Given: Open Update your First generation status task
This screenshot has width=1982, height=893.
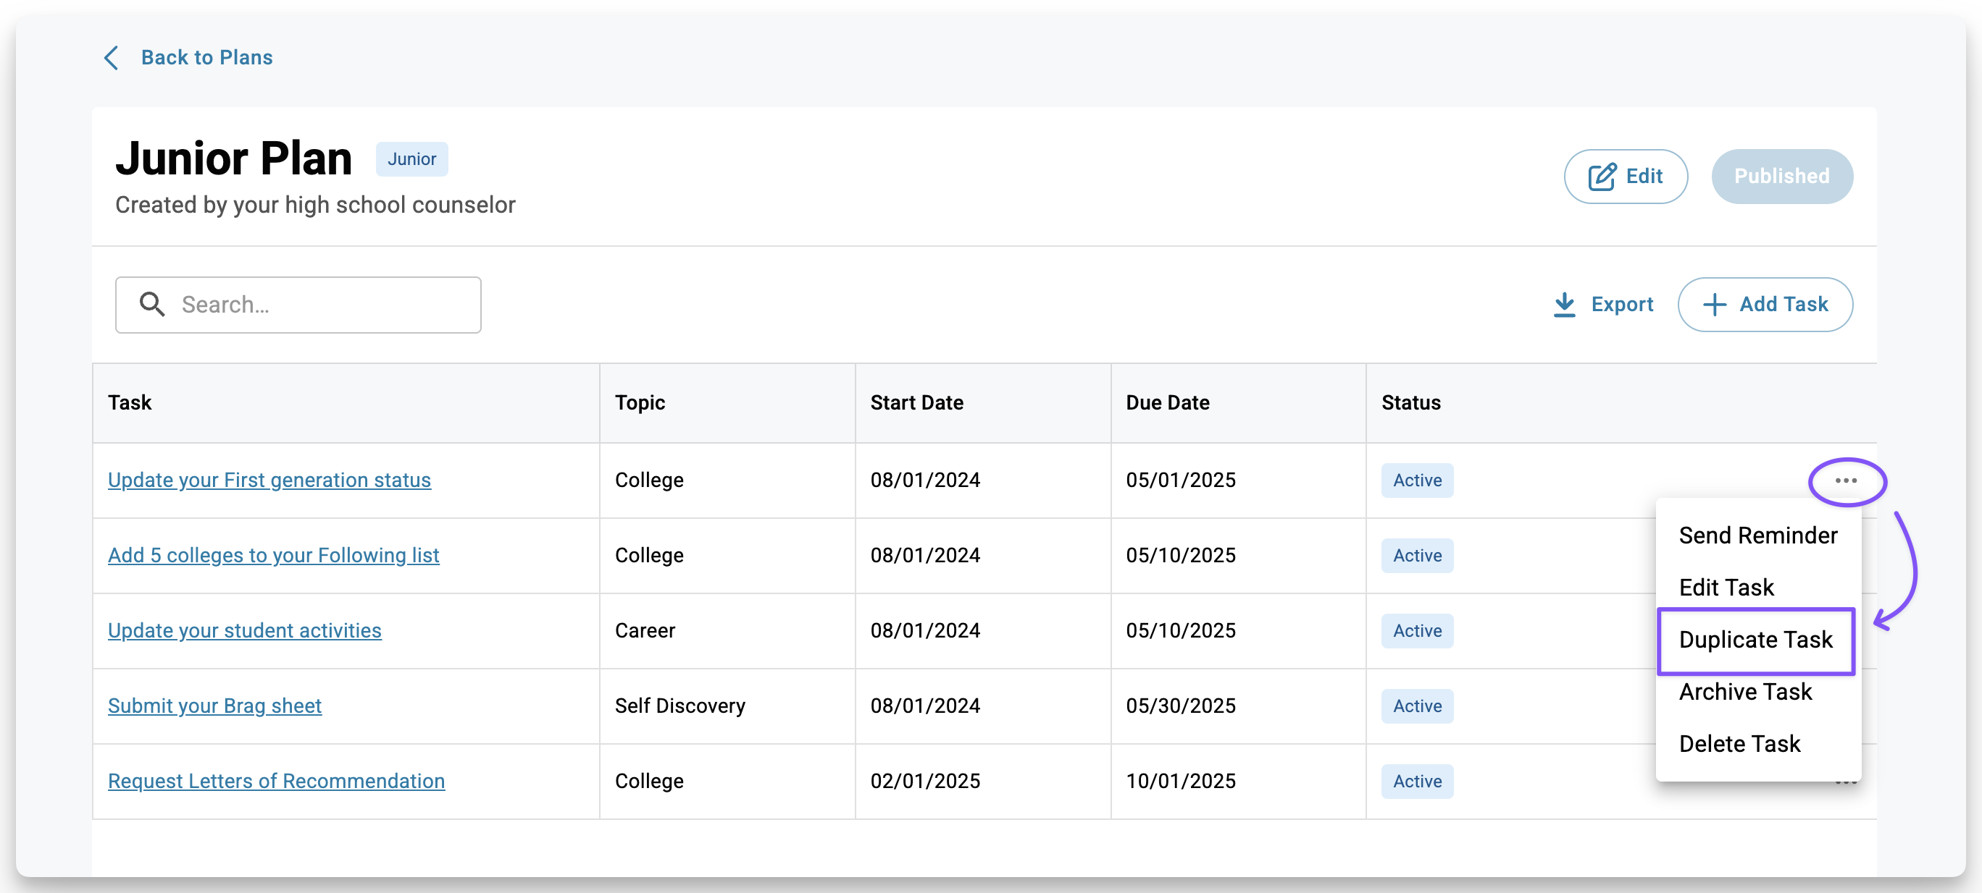Looking at the screenshot, I should pyautogui.click(x=269, y=481).
